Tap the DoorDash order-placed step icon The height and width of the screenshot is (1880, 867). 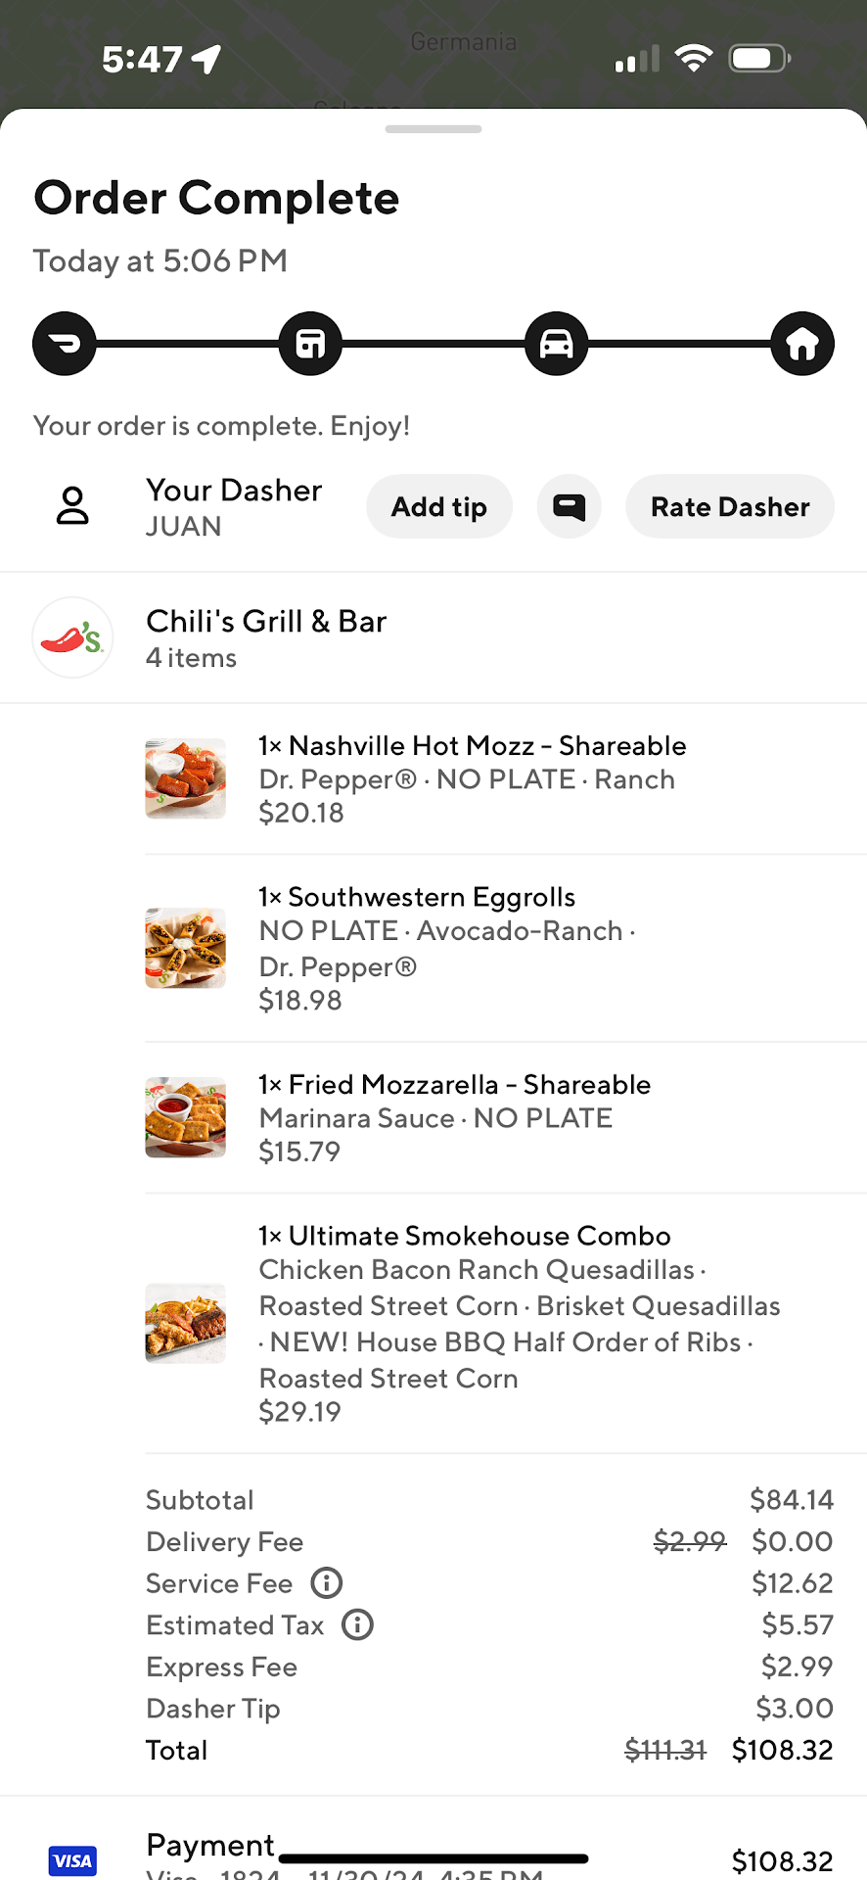pos(65,344)
